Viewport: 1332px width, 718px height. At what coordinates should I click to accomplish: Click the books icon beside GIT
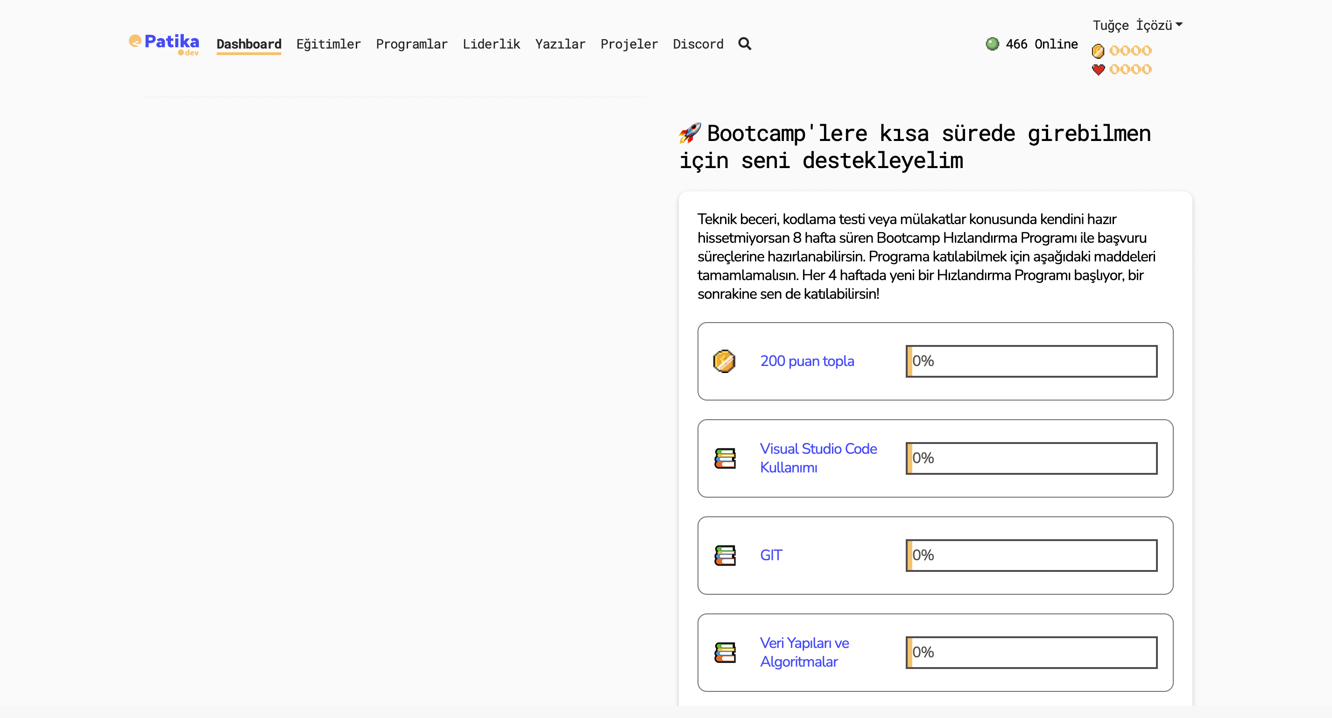click(x=725, y=555)
